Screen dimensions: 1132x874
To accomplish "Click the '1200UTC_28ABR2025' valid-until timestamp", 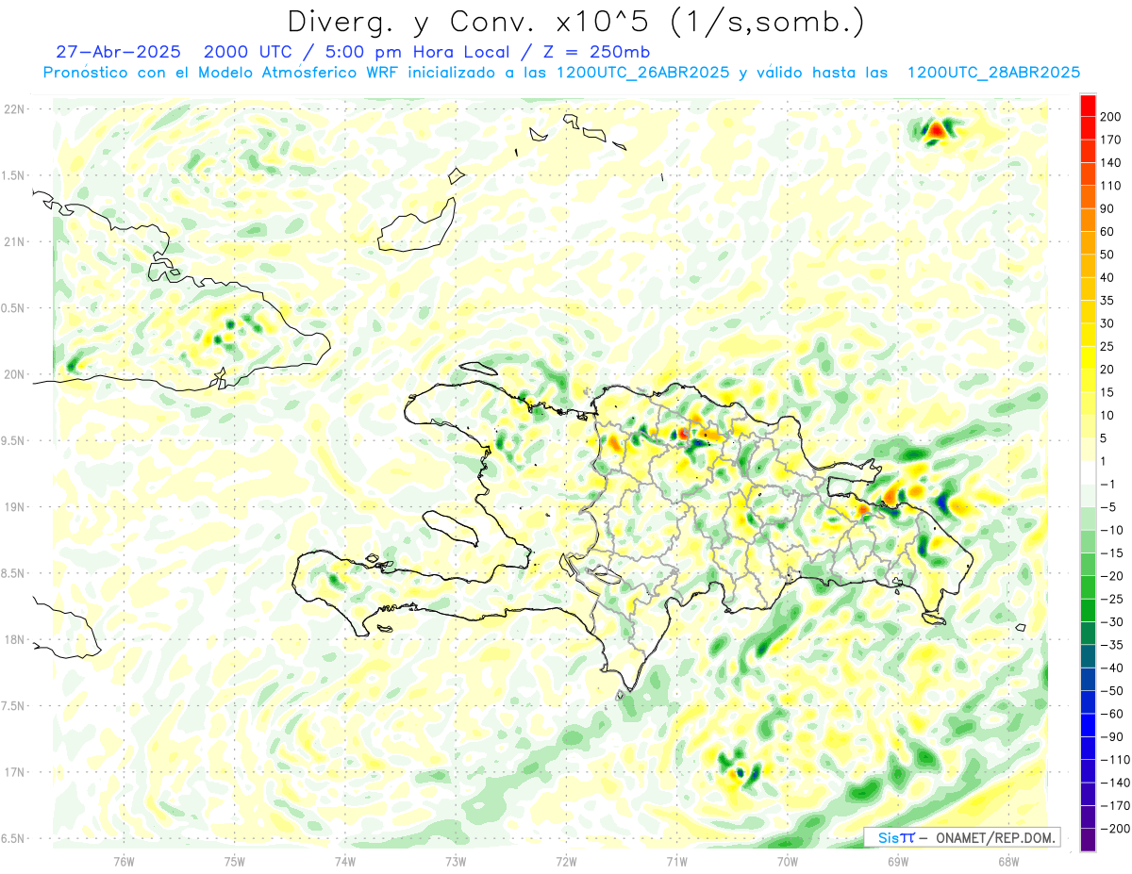I will [993, 72].
